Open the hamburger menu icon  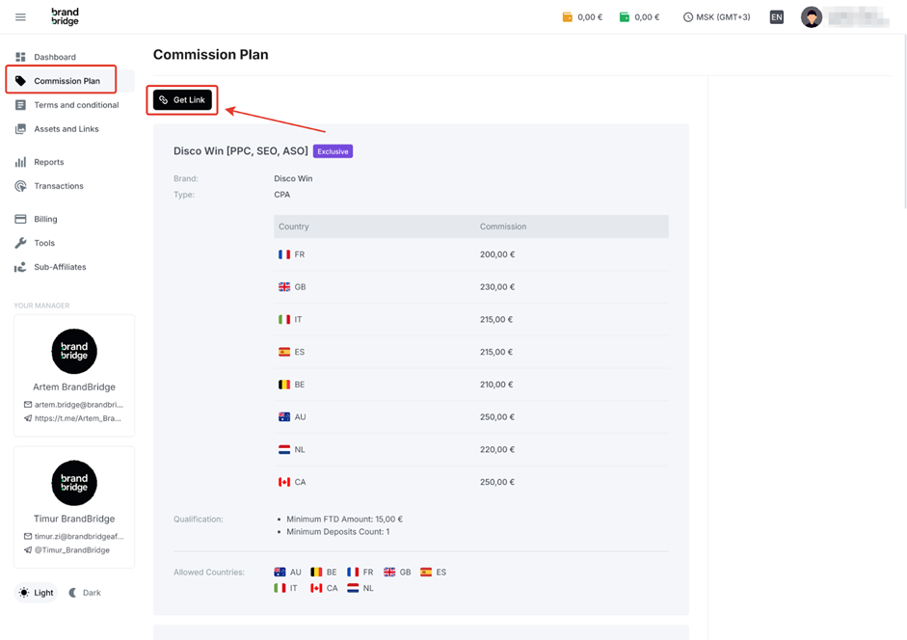[20, 17]
